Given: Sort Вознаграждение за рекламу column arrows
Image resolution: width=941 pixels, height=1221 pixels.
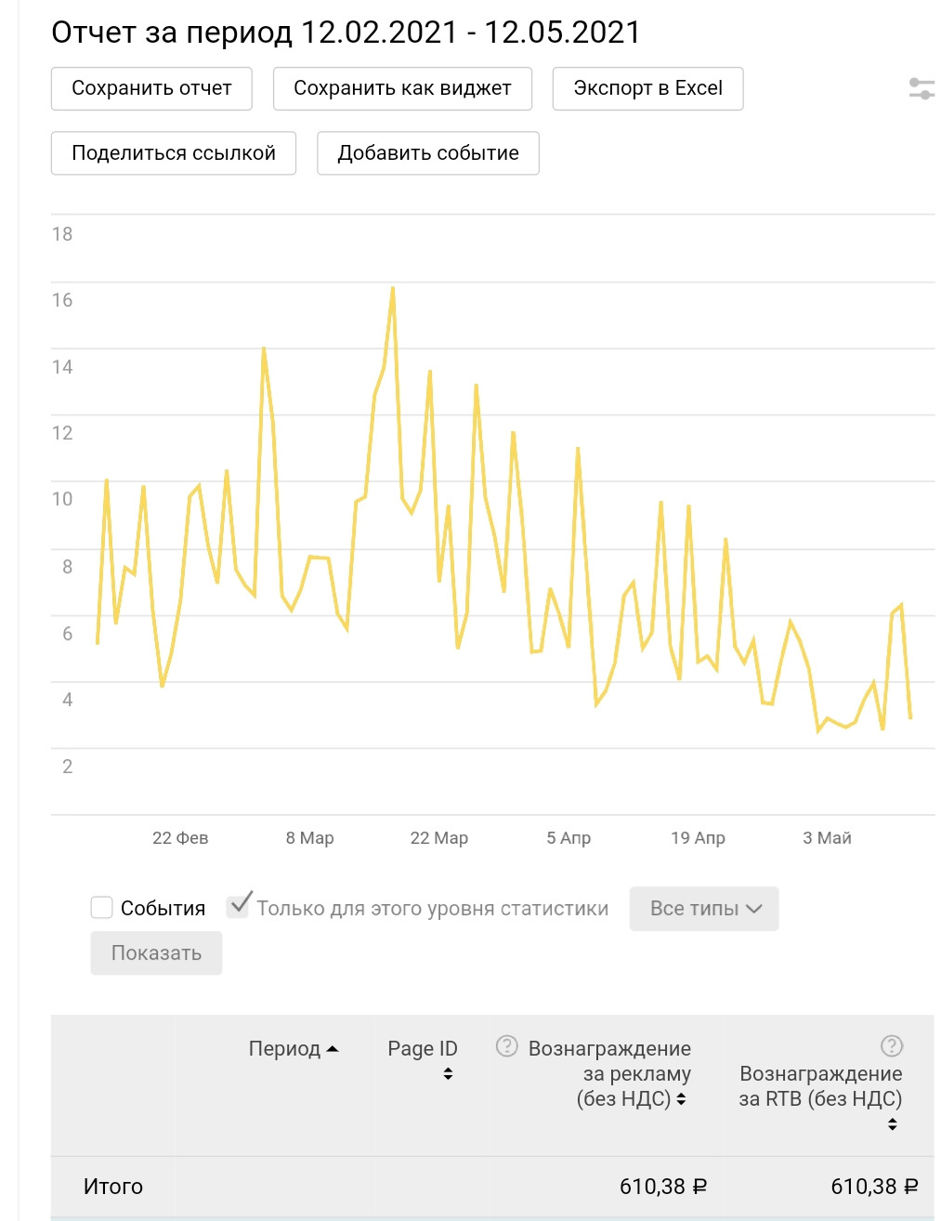Looking at the screenshot, I should (681, 1099).
